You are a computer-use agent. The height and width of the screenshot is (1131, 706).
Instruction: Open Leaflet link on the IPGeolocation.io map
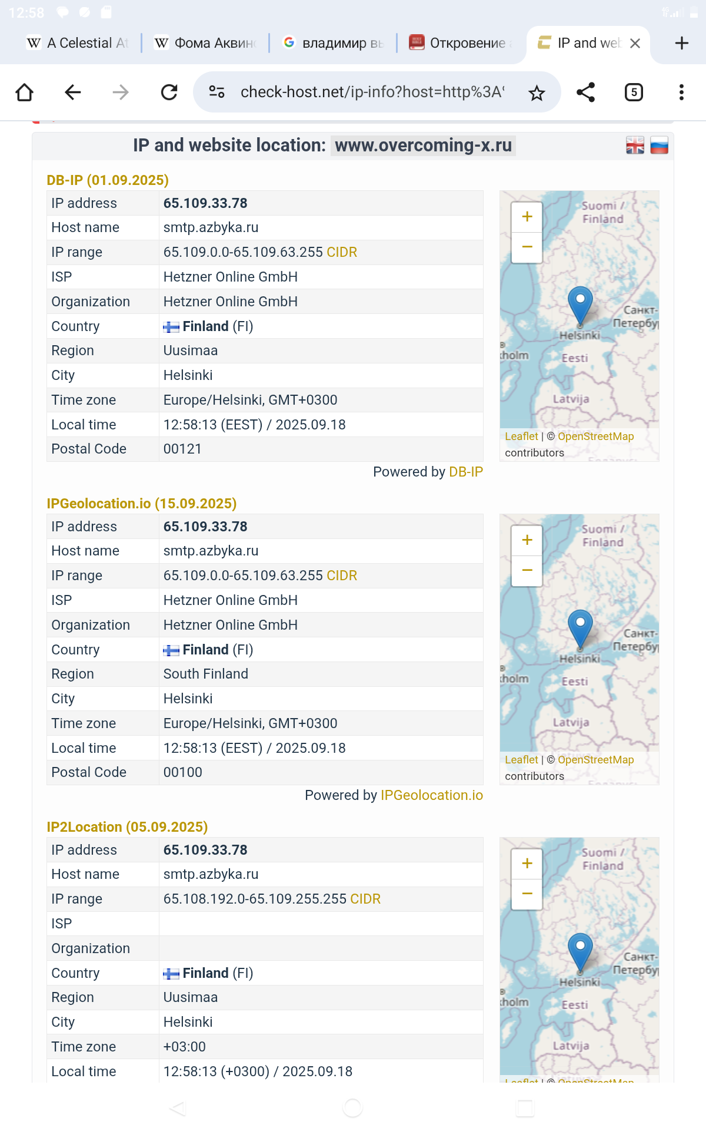[x=521, y=760]
